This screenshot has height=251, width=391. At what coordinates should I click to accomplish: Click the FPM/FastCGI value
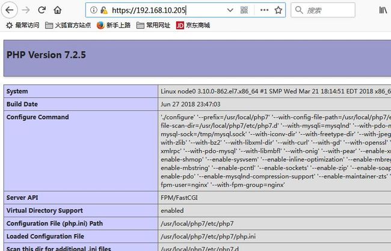pos(179,197)
